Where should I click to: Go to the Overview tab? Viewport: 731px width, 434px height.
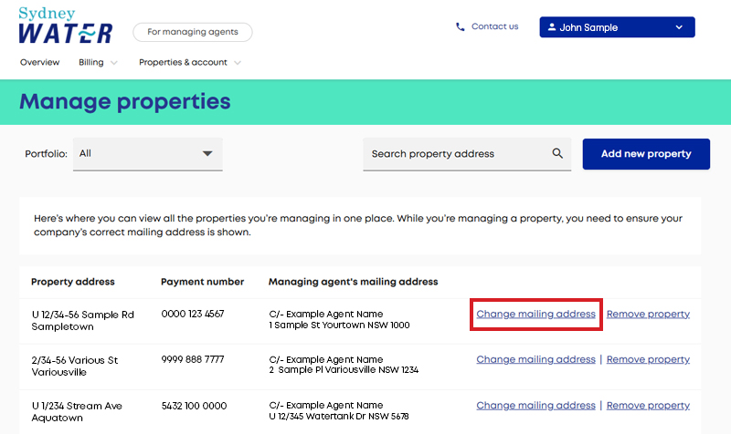[x=39, y=63]
